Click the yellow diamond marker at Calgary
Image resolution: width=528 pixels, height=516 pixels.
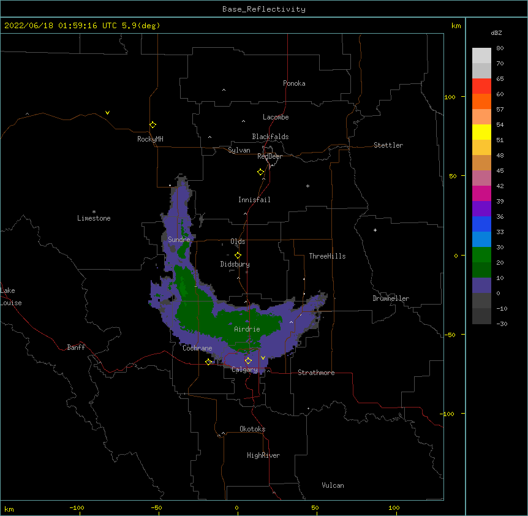click(x=248, y=361)
